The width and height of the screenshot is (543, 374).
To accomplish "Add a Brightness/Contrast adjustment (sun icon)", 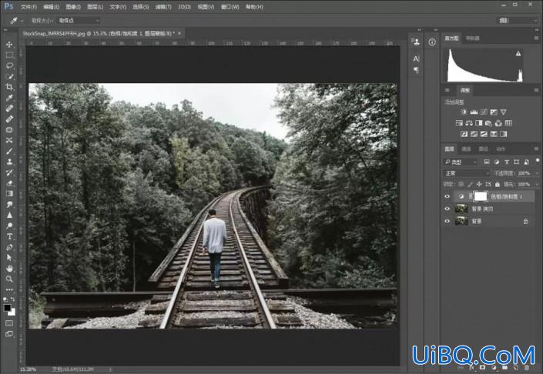I will click(x=464, y=112).
